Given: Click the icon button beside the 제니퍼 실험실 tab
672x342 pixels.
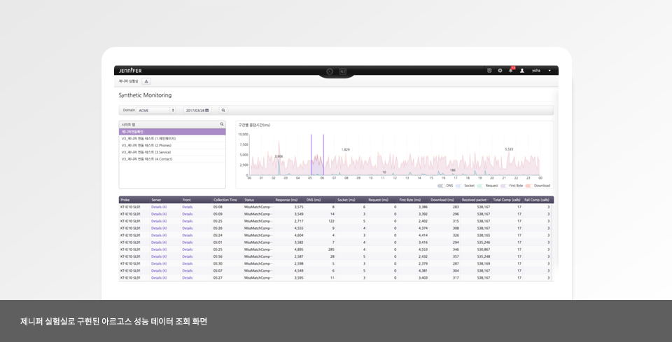Looking at the screenshot, I should (146, 81).
